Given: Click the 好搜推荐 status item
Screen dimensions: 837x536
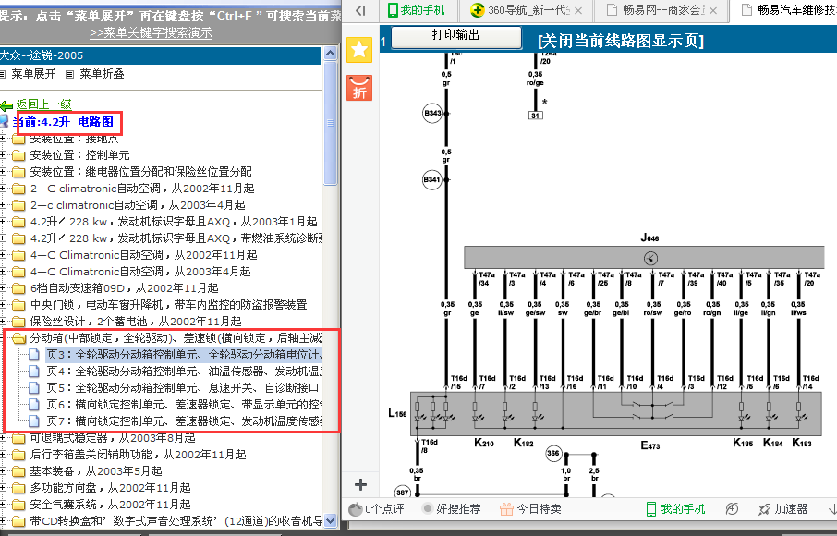Looking at the screenshot, I should pyautogui.click(x=452, y=509).
